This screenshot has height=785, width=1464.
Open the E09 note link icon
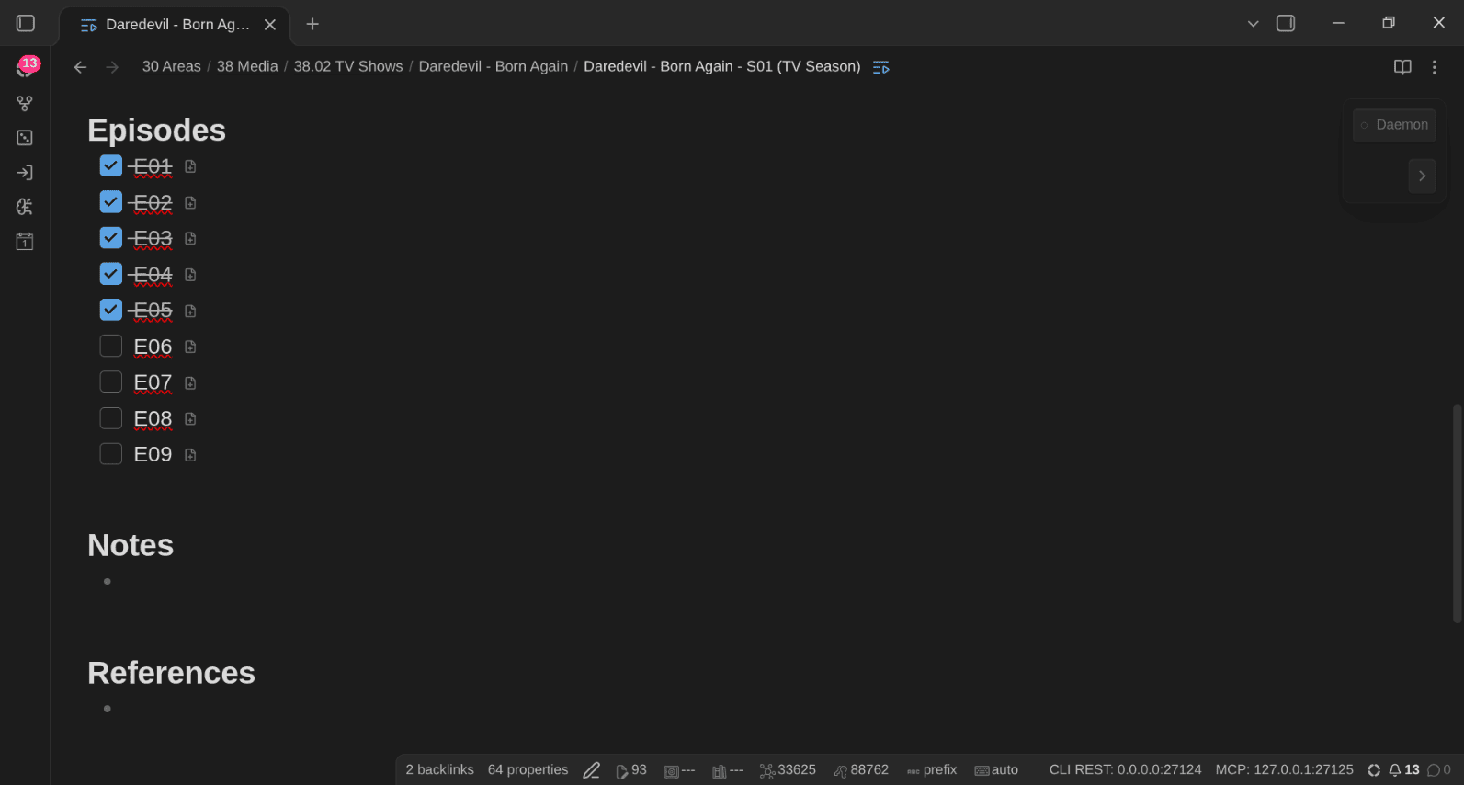click(x=190, y=455)
